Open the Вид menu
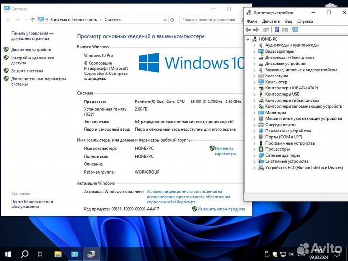The height and width of the screenshot is (261, 348). click(x=289, y=21)
